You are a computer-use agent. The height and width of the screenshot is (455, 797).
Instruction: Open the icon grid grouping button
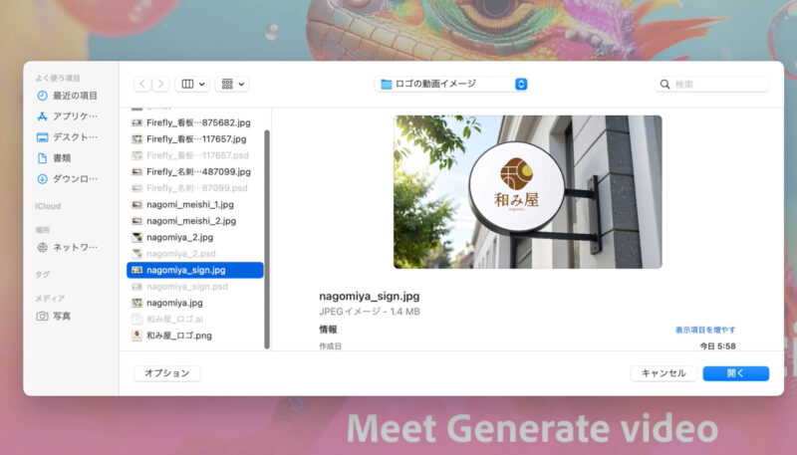click(x=227, y=84)
